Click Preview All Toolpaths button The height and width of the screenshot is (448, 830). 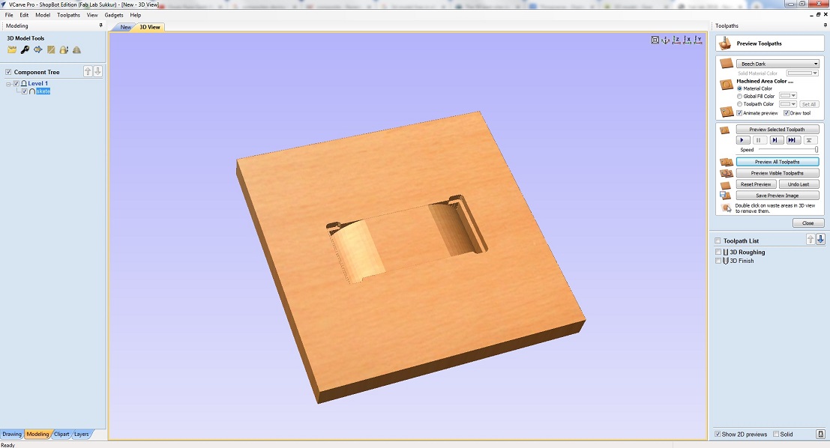777,162
